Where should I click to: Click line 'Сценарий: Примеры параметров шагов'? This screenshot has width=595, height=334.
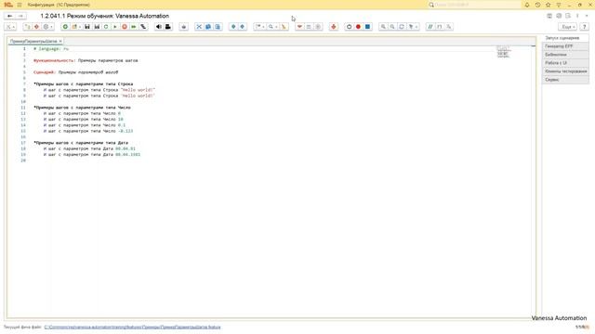76,72
